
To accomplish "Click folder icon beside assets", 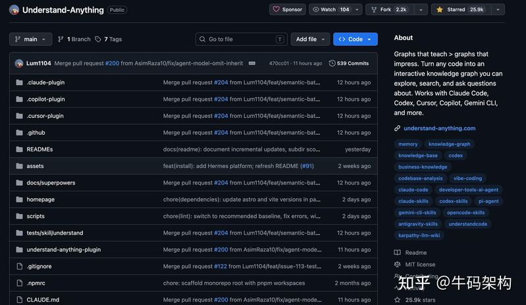I will pyautogui.click(x=20, y=166).
